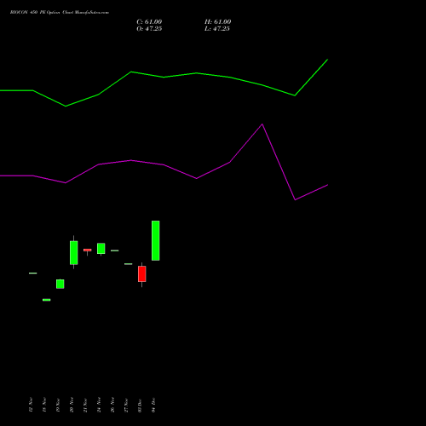426x426 pixels.
Task: Select the green candle for 19 Nov
Action: pyautogui.click(x=60, y=284)
